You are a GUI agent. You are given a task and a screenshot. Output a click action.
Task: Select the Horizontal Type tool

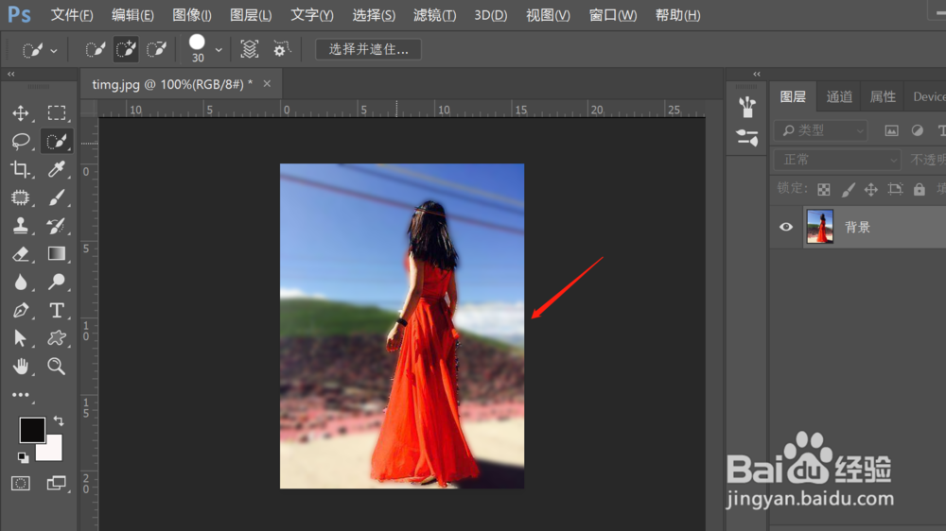[57, 310]
